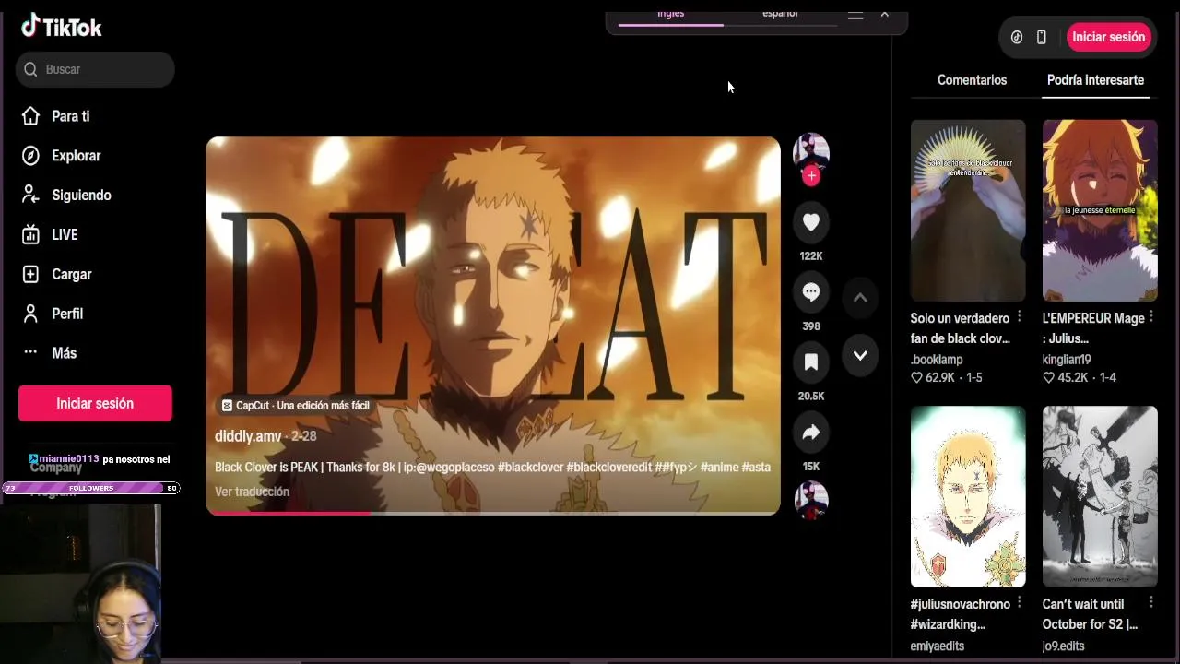Open Siguiendo in sidebar

(x=66, y=196)
